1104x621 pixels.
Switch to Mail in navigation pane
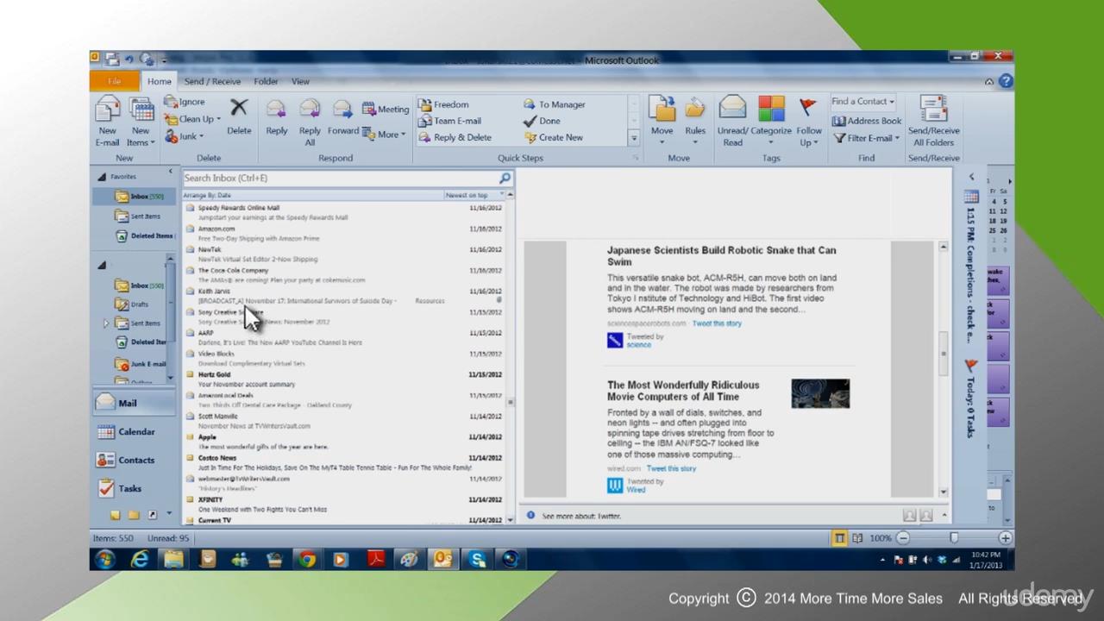click(135, 404)
